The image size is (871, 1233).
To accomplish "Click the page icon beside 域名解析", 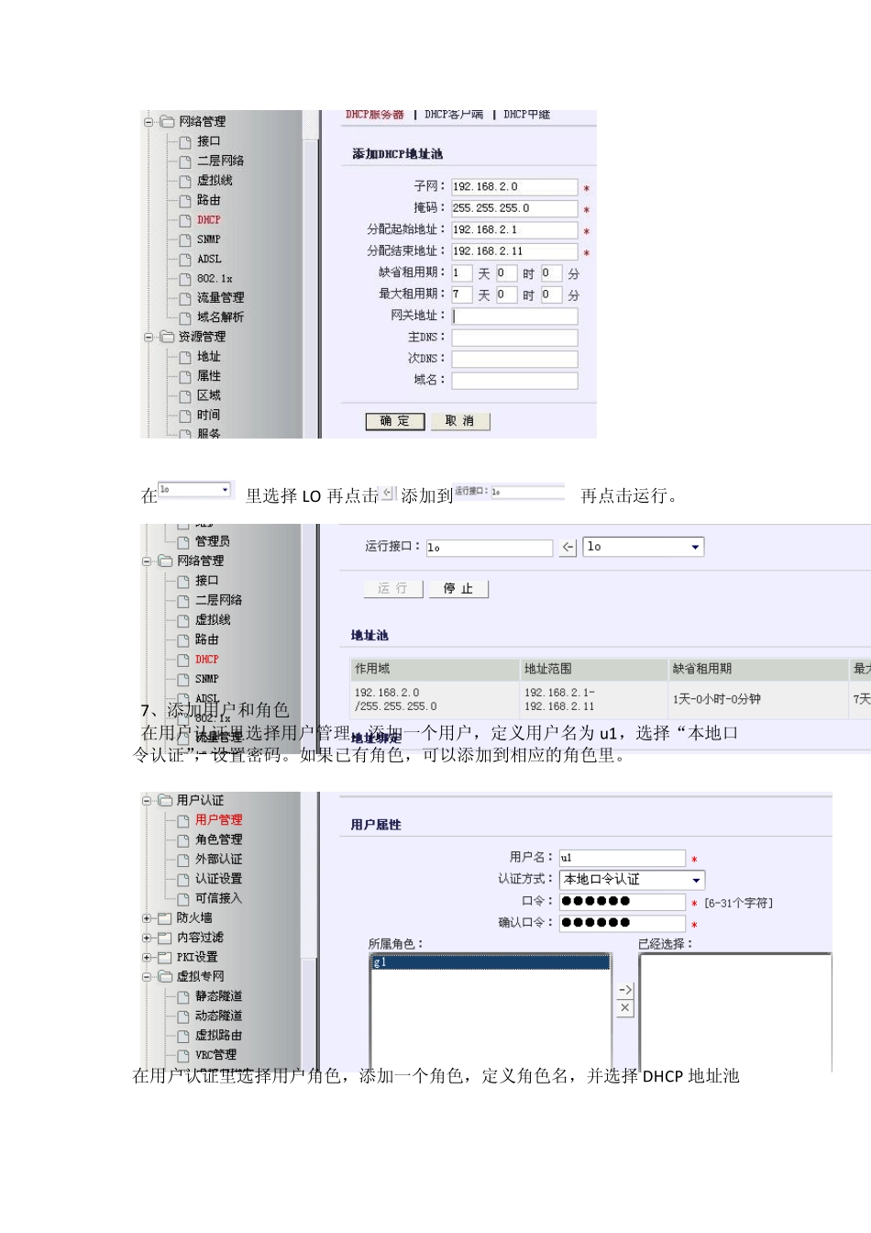I will [185, 317].
